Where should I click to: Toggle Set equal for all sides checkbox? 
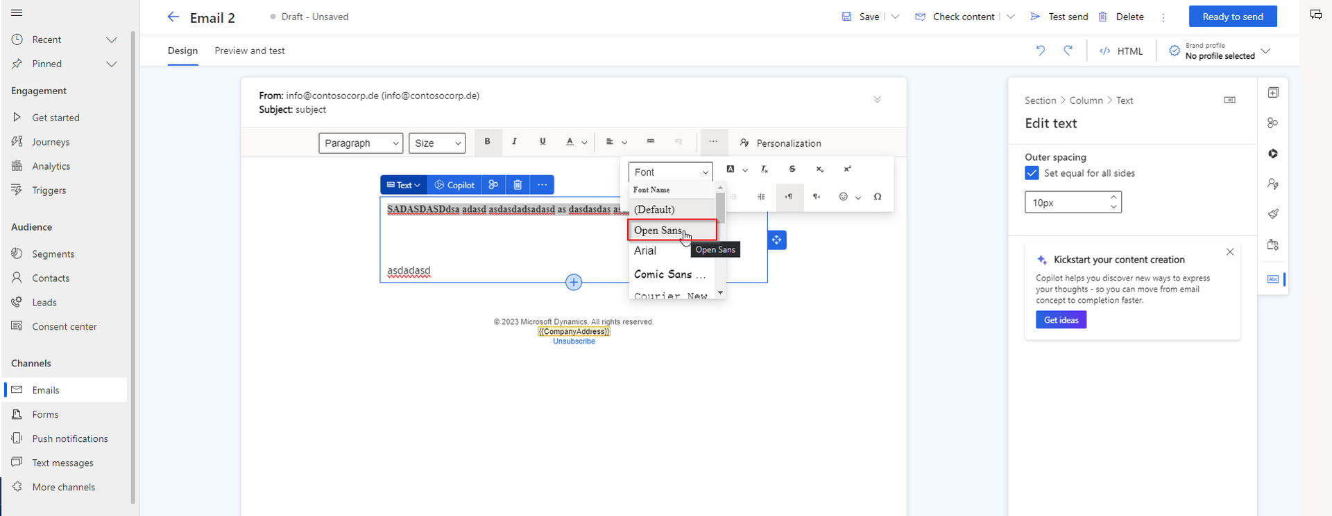(1032, 173)
